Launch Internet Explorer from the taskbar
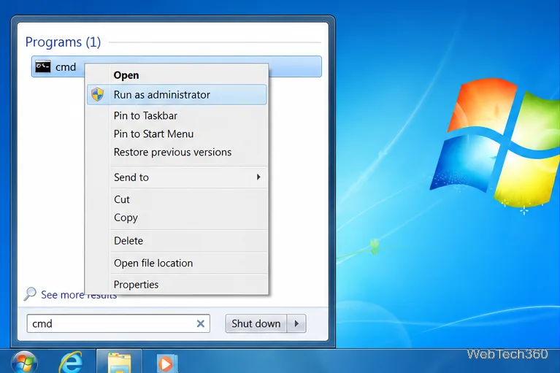This screenshot has width=560, height=373. (x=72, y=362)
